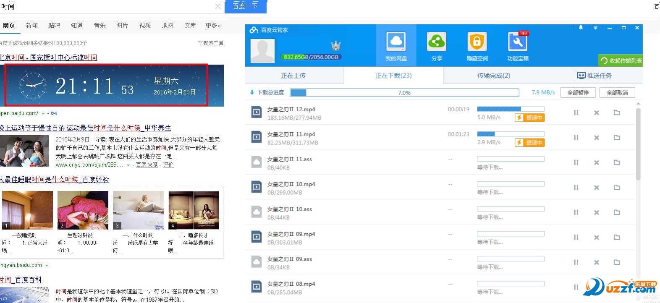Pause download of 女皇之刃II 12.mp4

click(576, 112)
